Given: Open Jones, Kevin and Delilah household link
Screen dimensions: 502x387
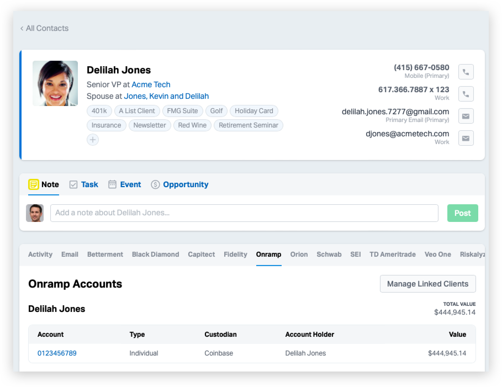Looking at the screenshot, I should coord(166,96).
